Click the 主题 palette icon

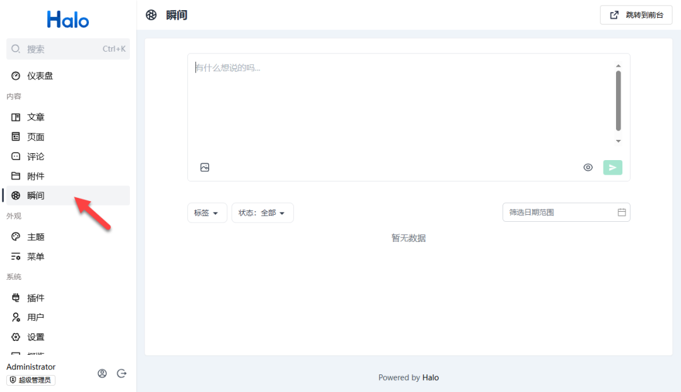click(16, 236)
